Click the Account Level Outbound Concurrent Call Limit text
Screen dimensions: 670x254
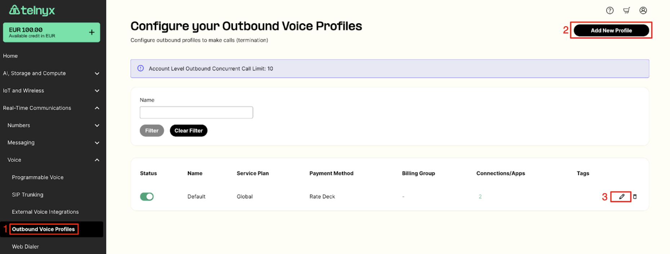[211, 69]
